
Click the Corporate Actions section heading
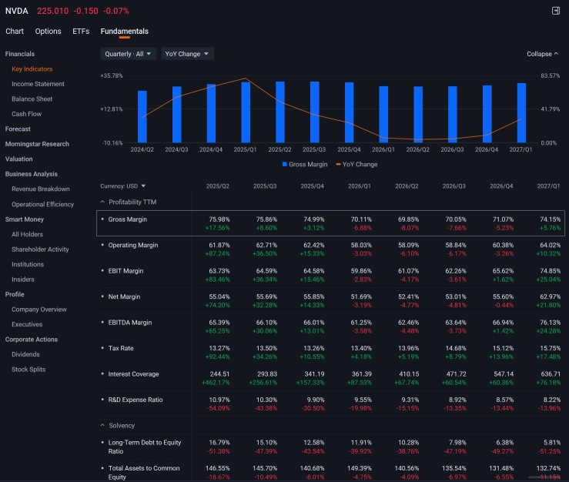pos(32,340)
